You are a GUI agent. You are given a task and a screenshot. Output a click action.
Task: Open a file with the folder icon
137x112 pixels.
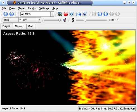pos(79,14)
